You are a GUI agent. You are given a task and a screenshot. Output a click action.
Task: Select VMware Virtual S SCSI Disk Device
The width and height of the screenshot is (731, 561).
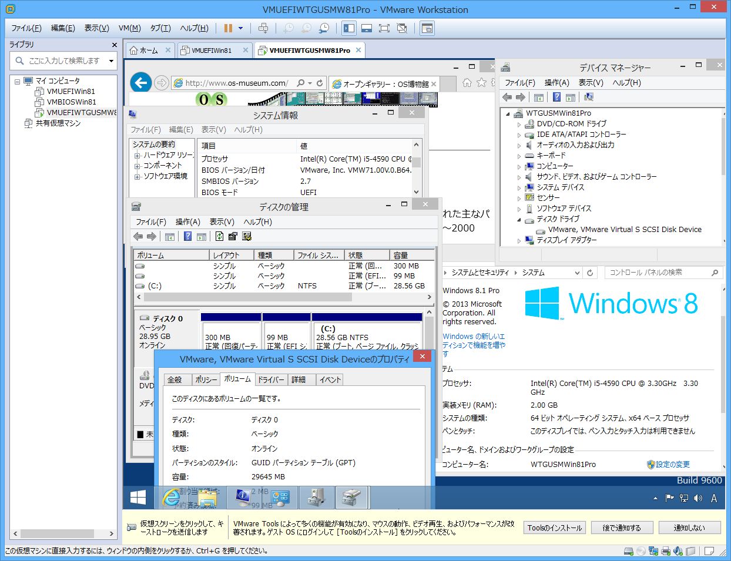pyautogui.click(x=625, y=230)
